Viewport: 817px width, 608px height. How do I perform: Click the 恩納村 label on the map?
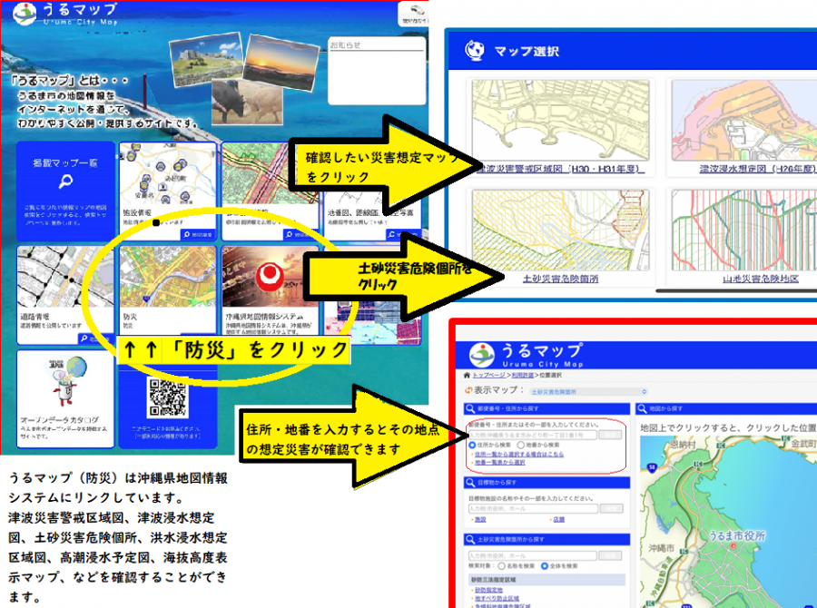[x=683, y=445]
